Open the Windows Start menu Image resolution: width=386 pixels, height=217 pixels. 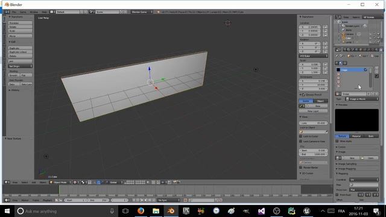point(7,211)
